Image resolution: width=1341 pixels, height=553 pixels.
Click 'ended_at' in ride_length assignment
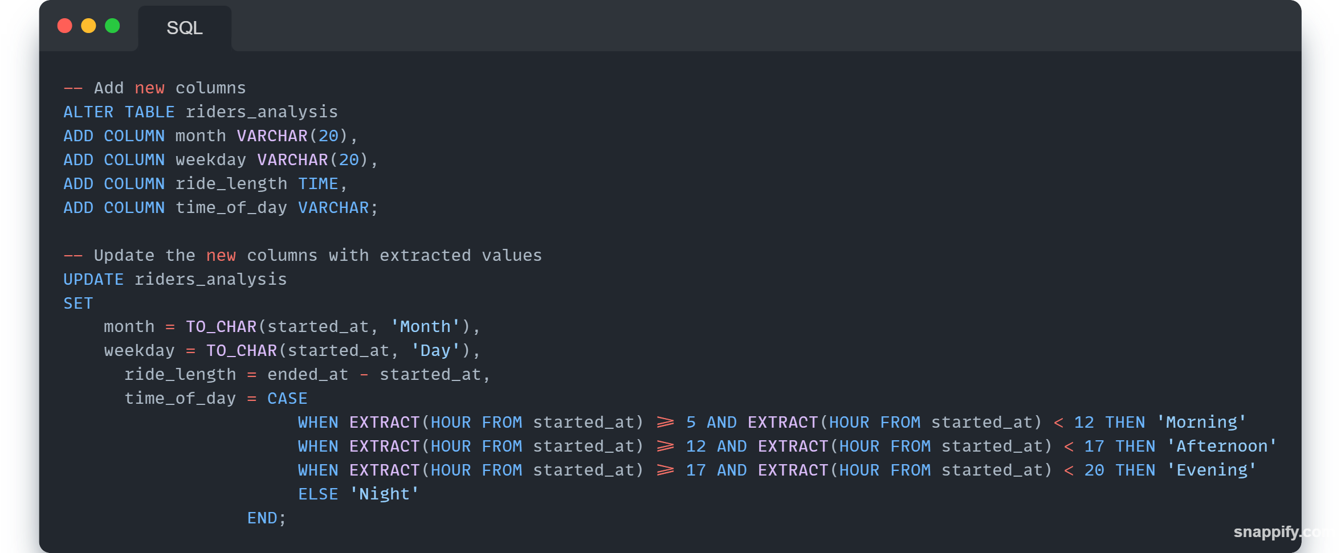click(308, 374)
